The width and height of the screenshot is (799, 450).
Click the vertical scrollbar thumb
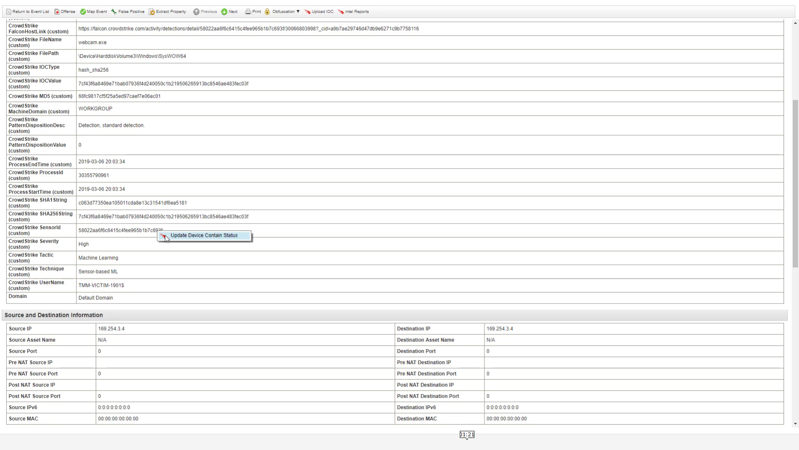(795, 183)
